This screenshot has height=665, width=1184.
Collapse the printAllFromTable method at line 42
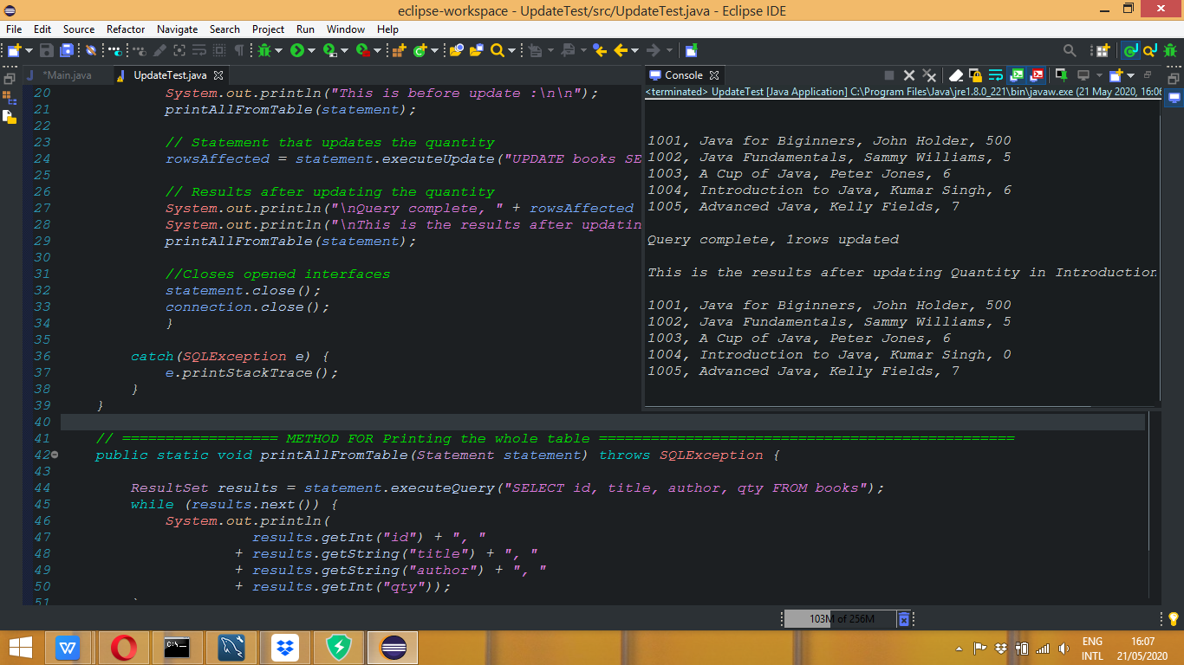click(55, 455)
